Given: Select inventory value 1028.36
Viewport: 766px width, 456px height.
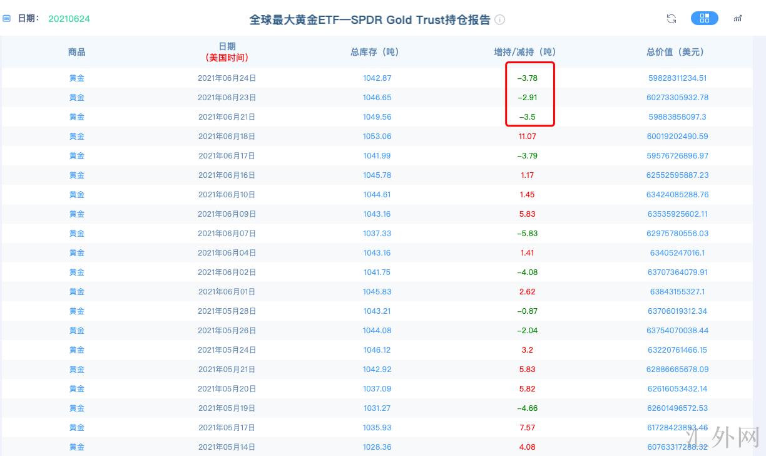Looking at the screenshot, I should (x=377, y=447).
